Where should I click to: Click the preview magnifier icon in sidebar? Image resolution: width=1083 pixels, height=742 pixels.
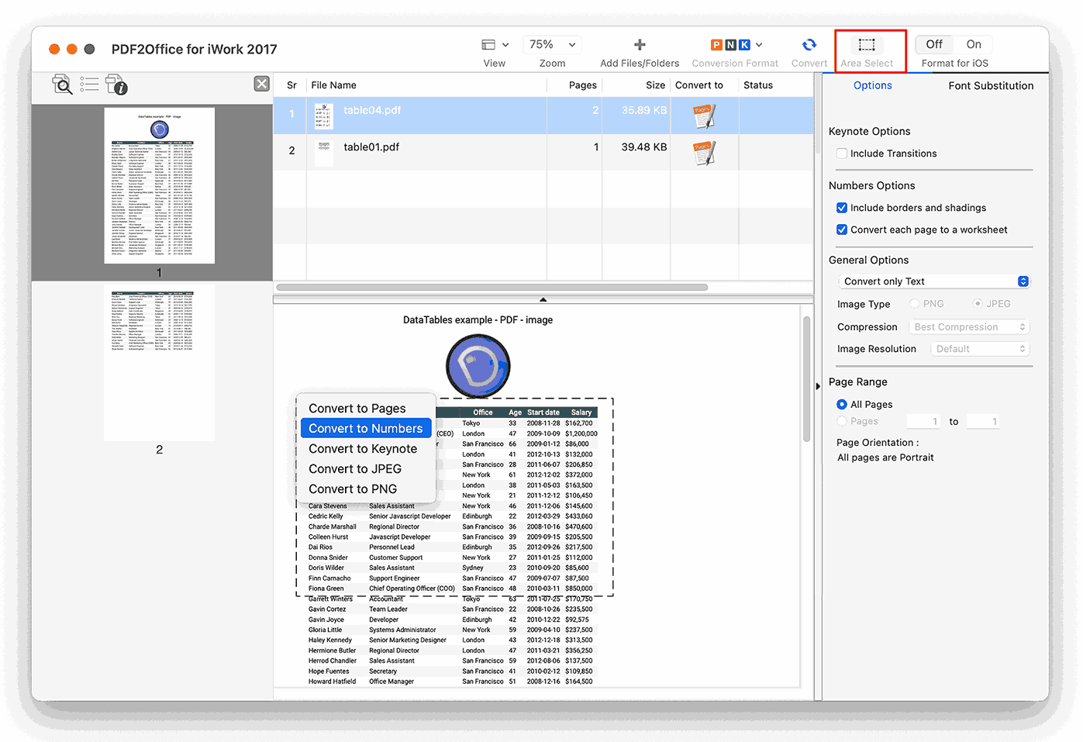click(62, 85)
